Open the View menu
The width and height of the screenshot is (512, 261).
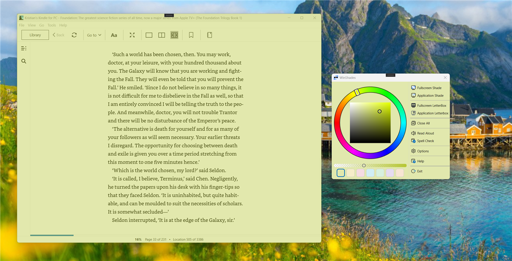pos(31,25)
